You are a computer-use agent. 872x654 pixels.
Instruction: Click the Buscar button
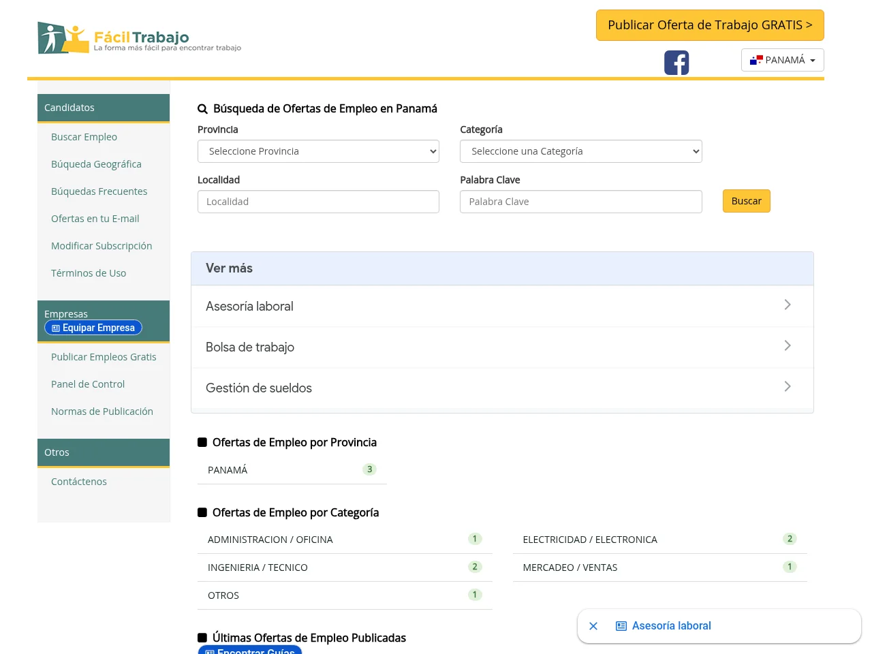(747, 201)
